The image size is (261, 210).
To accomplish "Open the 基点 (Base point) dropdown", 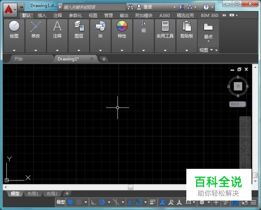I will (x=208, y=41).
